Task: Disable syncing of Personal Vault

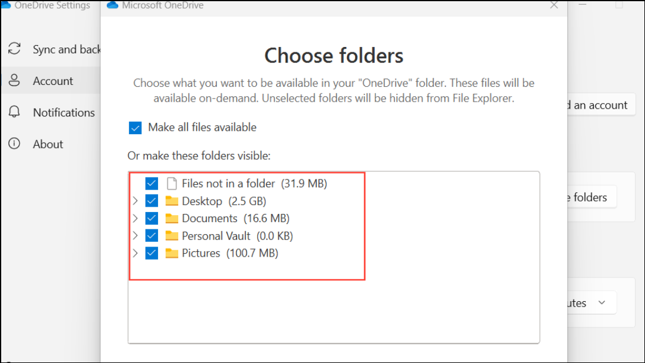Action: pos(151,235)
